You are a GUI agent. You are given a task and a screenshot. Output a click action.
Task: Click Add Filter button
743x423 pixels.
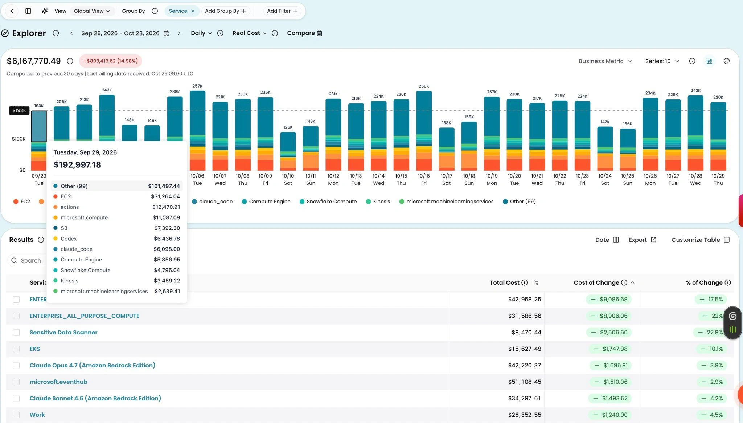282,11
